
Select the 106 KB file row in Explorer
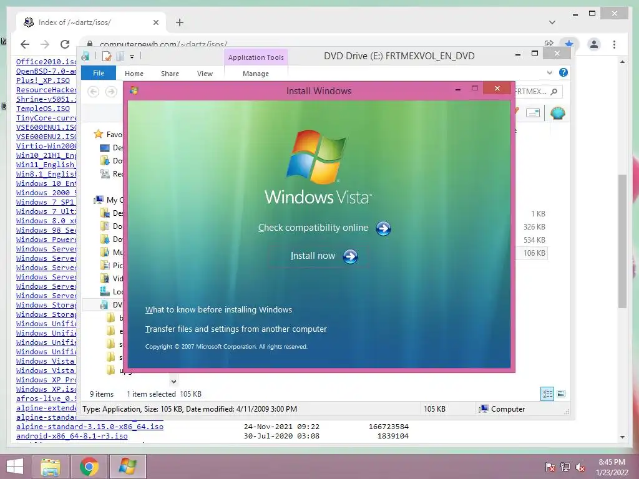click(530, 253)
